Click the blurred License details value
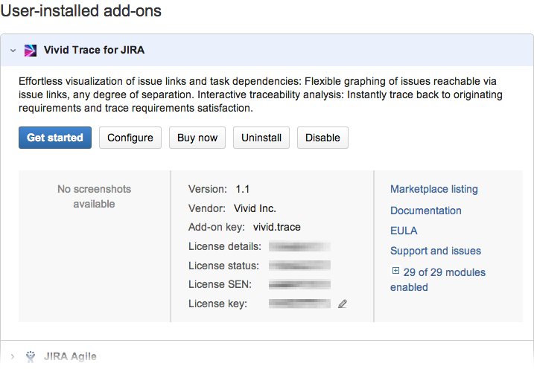This screenshot has width=534, height=369. [299, 246]
